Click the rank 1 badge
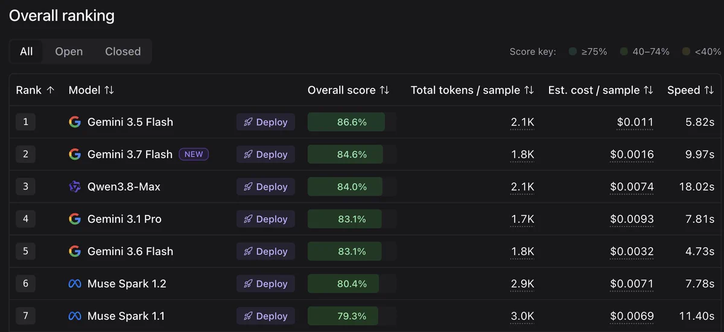The image size is (724, 332). (25, 122)
